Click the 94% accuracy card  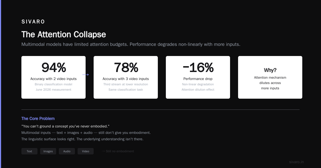[x=53, y=77]
